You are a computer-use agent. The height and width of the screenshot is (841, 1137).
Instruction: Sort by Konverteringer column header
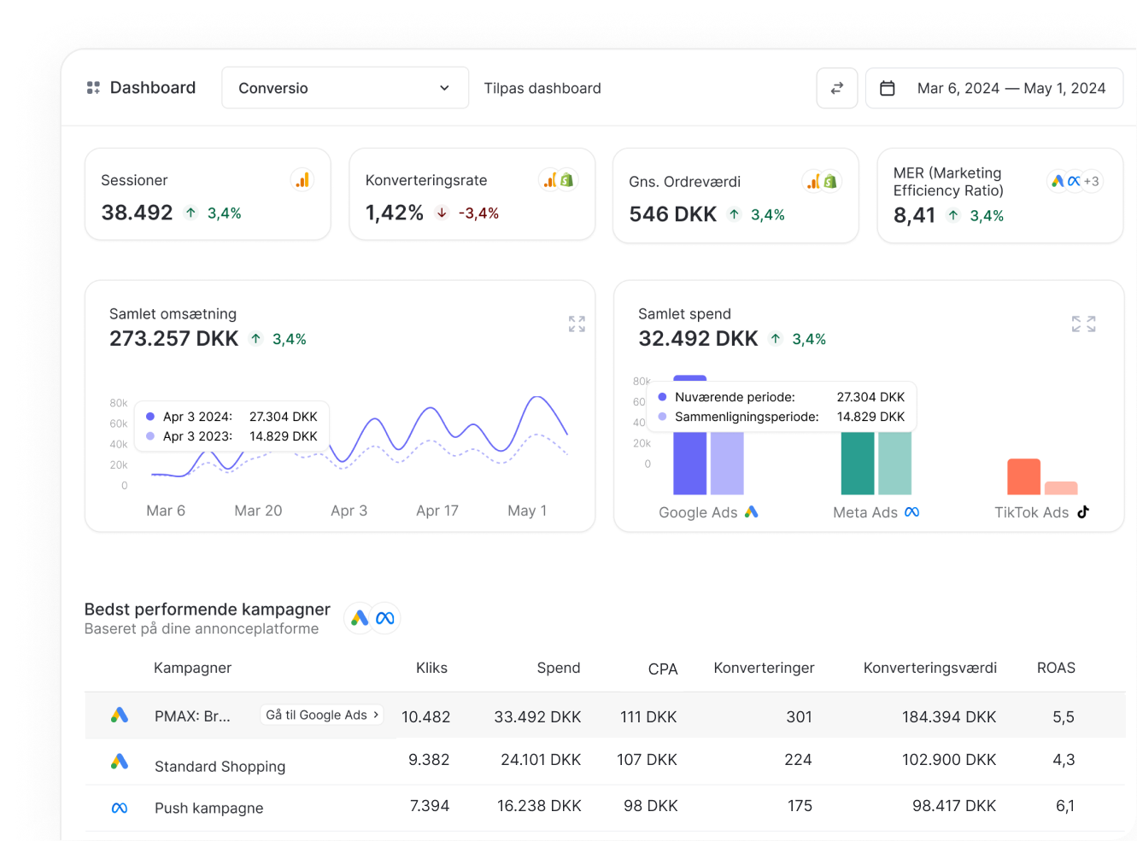point(764,668)
